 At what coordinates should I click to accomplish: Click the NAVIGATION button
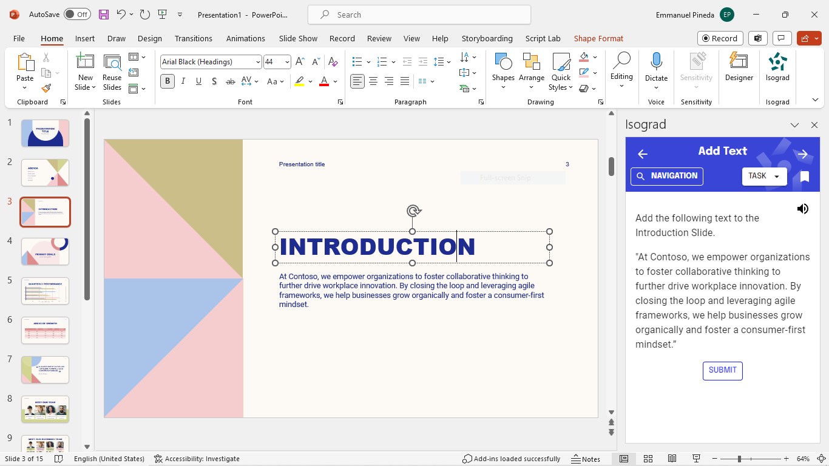[666, 176]
